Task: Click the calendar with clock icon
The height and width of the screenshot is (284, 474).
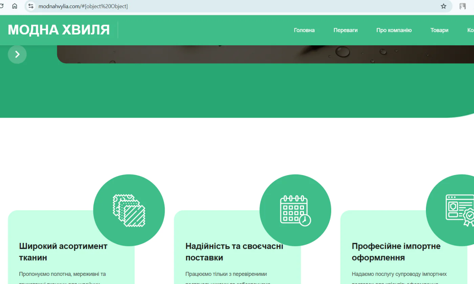Action: pos(295,210)
